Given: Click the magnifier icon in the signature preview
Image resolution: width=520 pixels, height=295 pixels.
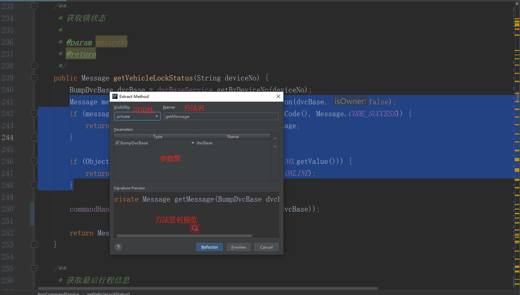Looking at the screenshot, I should pyautogui.click(x=195, y=228).
